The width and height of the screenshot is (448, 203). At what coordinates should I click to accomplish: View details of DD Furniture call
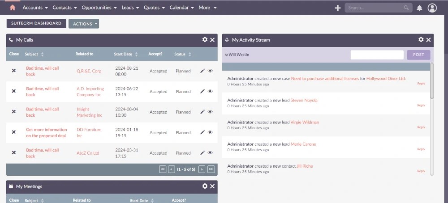click(x=210, y=132)
